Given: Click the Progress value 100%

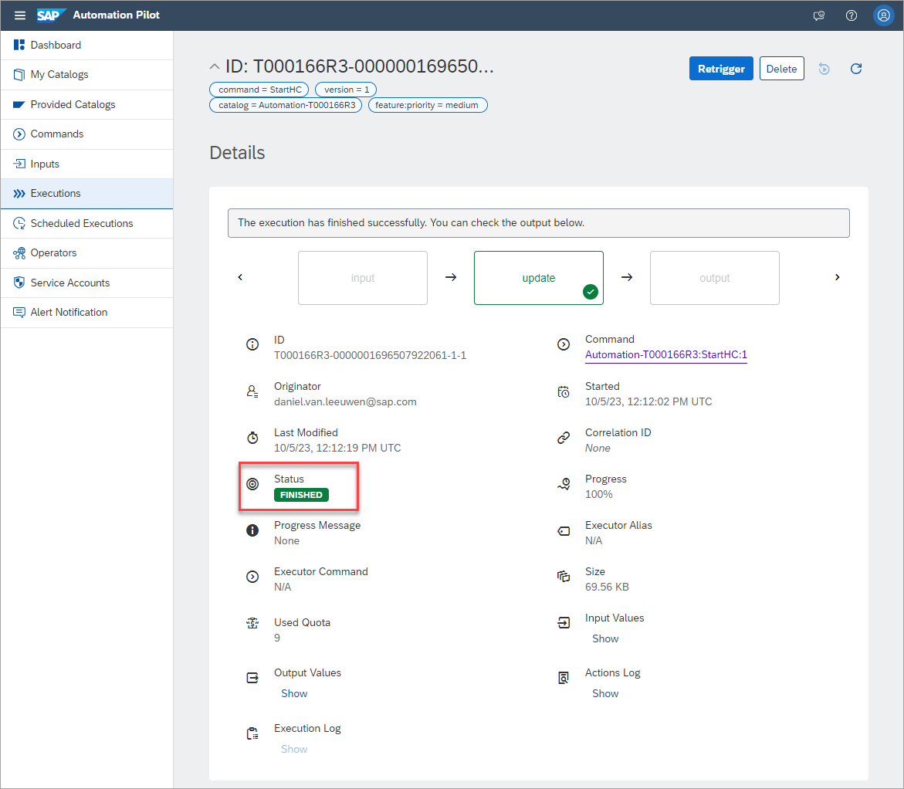Looking at the screenshot, I should pos(598,494).
